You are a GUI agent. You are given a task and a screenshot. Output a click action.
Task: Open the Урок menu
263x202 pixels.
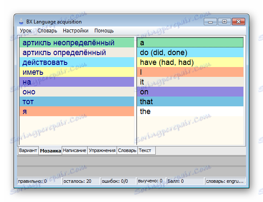click(26, 31)
